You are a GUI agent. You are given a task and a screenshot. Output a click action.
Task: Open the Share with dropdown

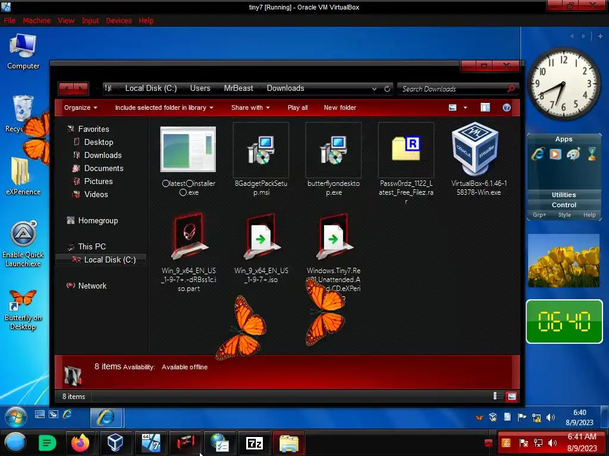pyautogui.click(x=250, y=108)
